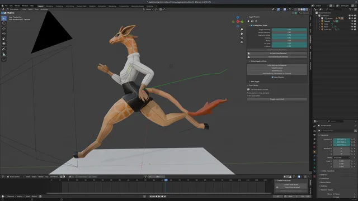The height and width of the screenshot is (201, 358).
Task: Open the Render menu
Action: 17,6
